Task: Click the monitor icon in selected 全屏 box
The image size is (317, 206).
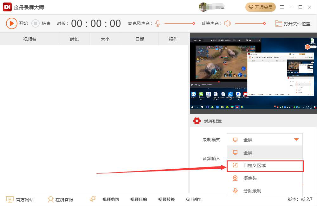Action: pos(235,140)
